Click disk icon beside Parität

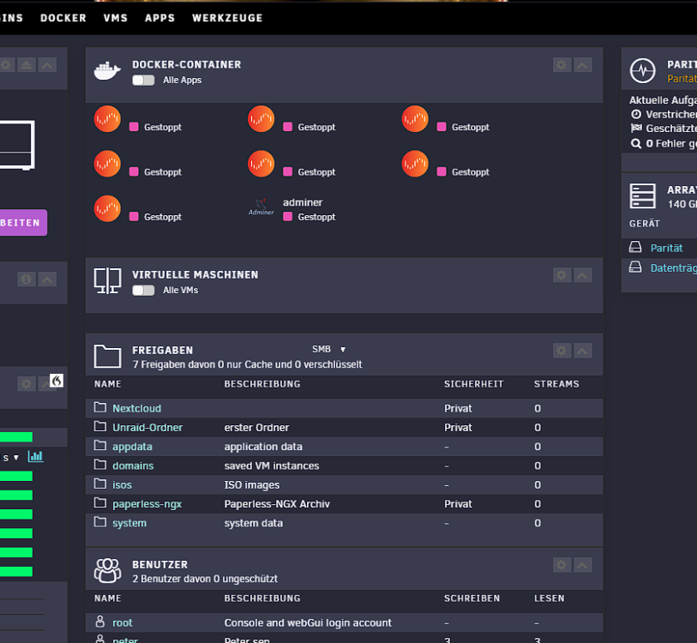pos(635,247)
